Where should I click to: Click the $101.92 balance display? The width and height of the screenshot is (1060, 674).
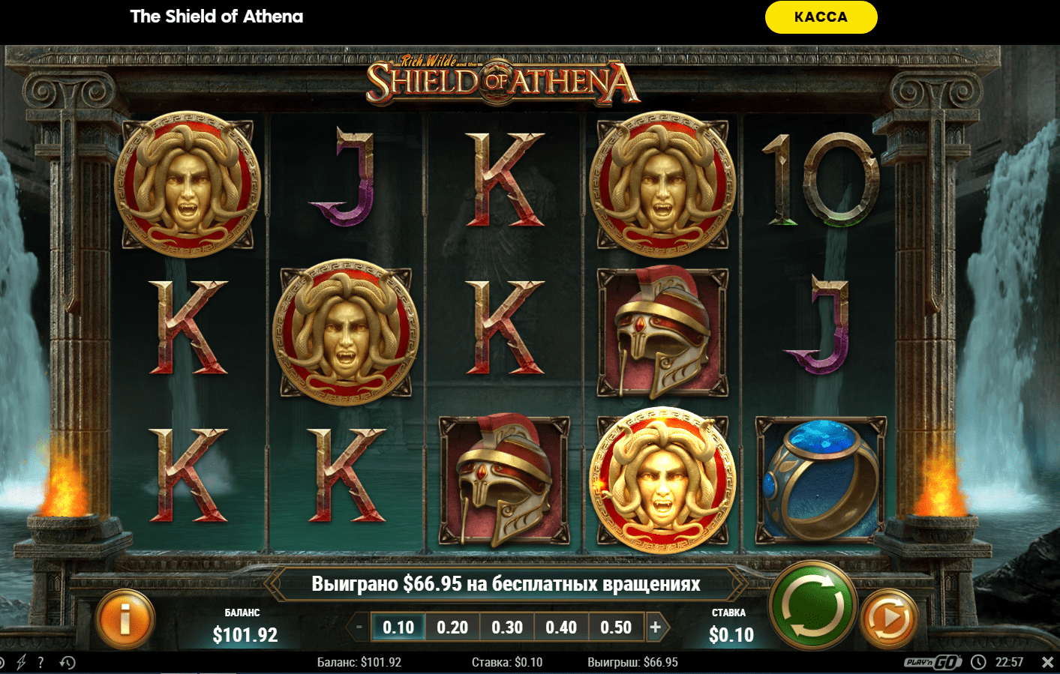click(245, 635)
